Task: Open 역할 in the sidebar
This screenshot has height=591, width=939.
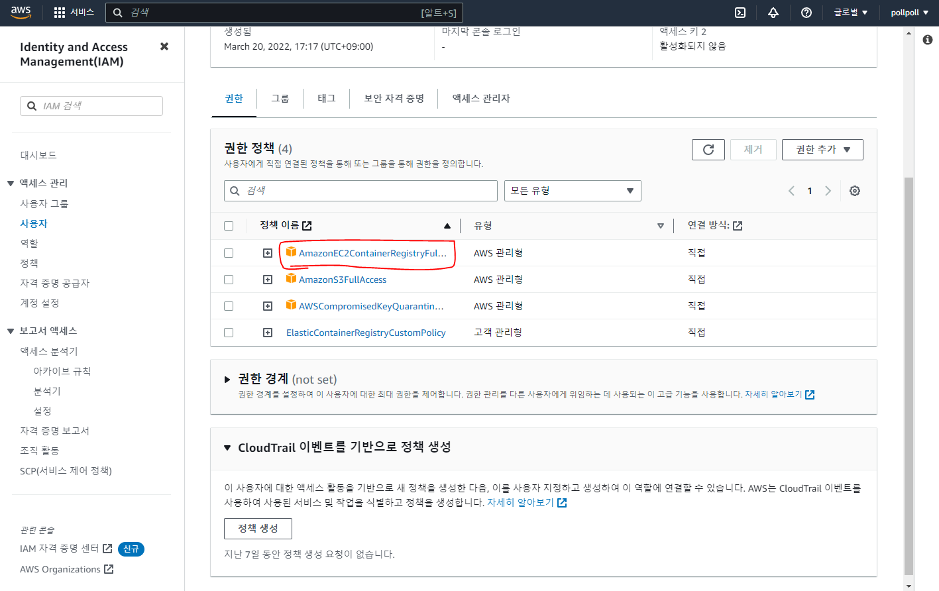Action: tap(29, 244)
